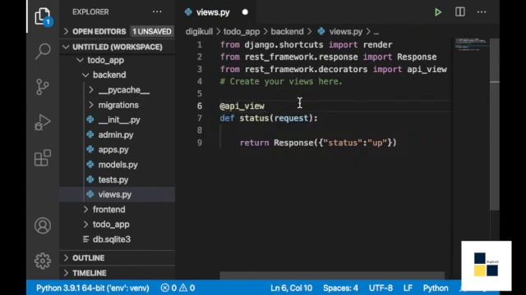The height and width of the screenshot is (295, 526).
Task: Click the todo_app breadcrumb segment
Action: coord(242,31)
